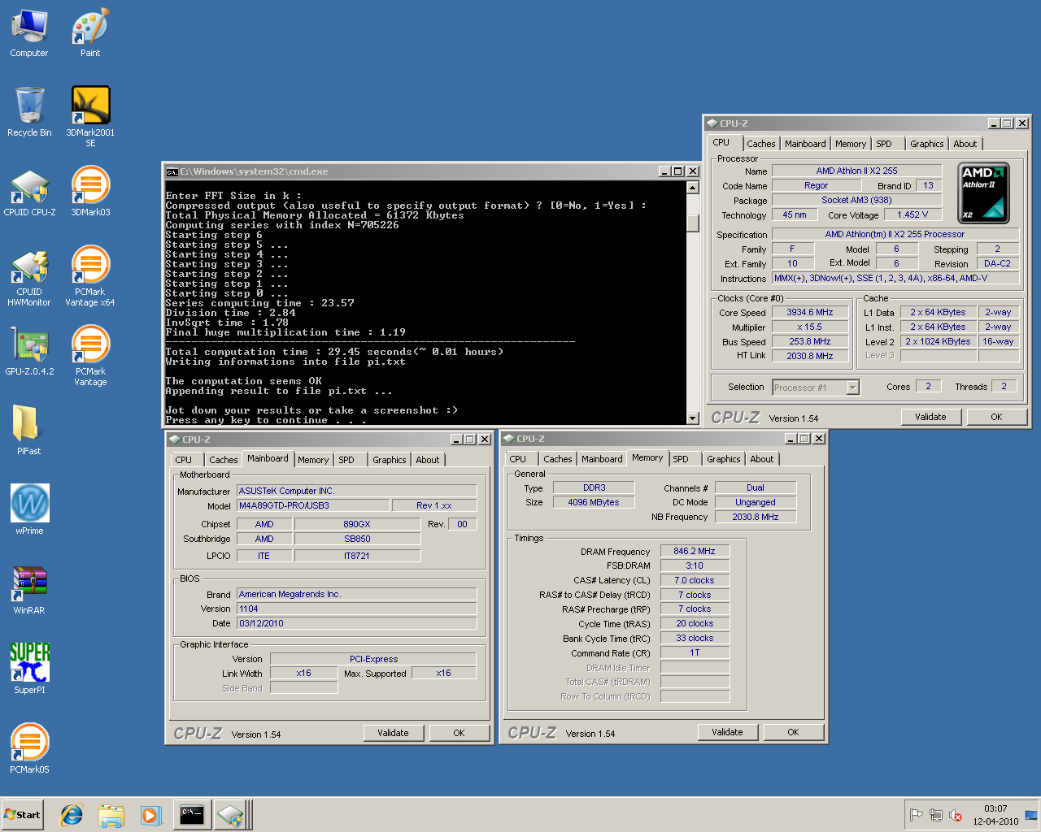Launch CPUID CPU-Z desktop shortcut

click(29, 193)
